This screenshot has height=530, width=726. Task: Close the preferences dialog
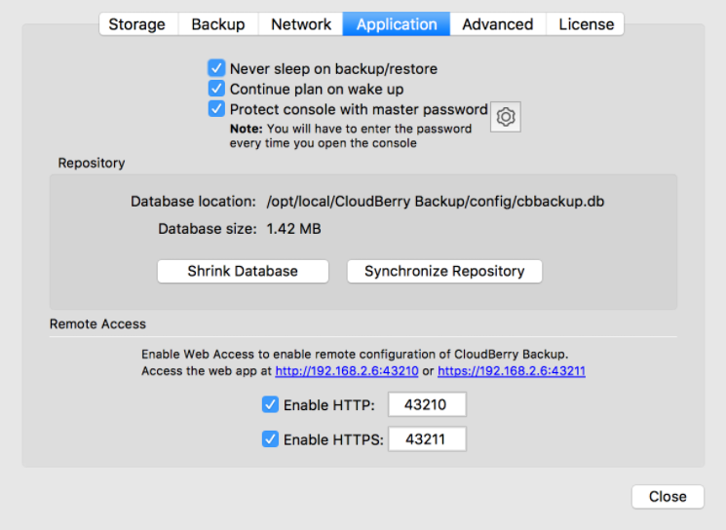click(x=668, y=497)
